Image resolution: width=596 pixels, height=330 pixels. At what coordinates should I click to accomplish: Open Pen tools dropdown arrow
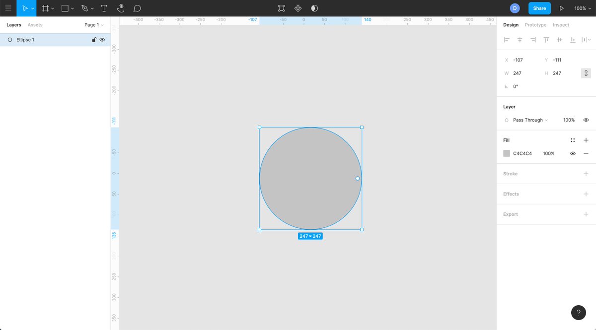[92, 8]
